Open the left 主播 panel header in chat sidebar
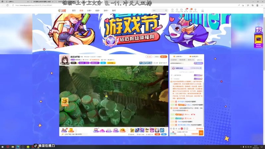The height and width of the screenshot is (149, 265). [178, 56]
